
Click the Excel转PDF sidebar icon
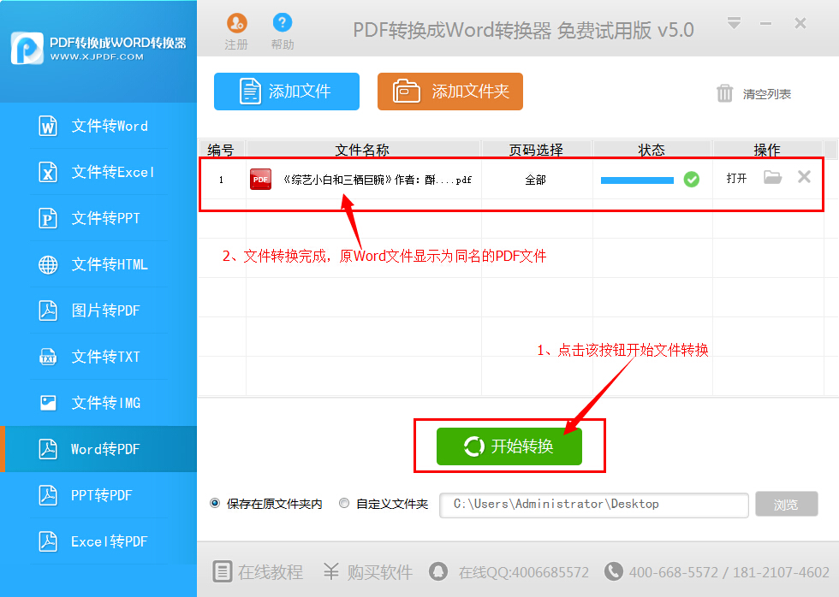pos(48,541)
